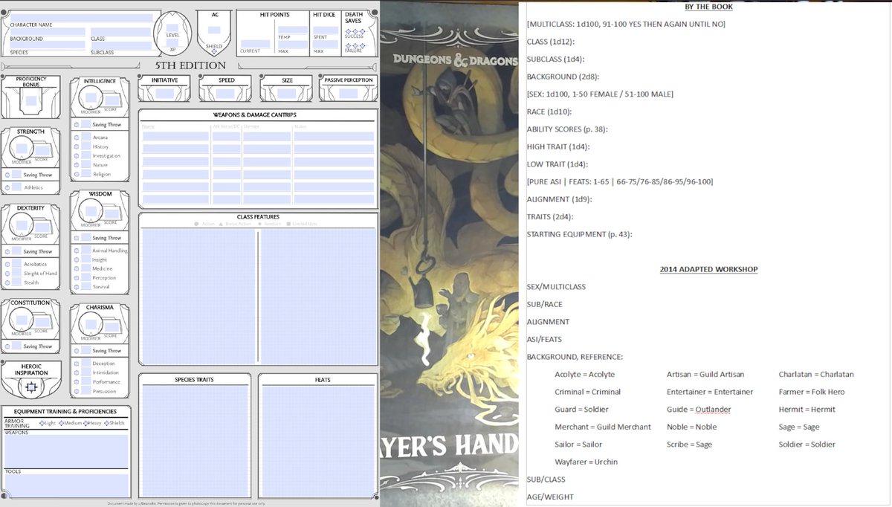Toggle the Intelligence Saving Throw circle
The width and height of the screenshot is (892, 507).
(x=77, y=124)
